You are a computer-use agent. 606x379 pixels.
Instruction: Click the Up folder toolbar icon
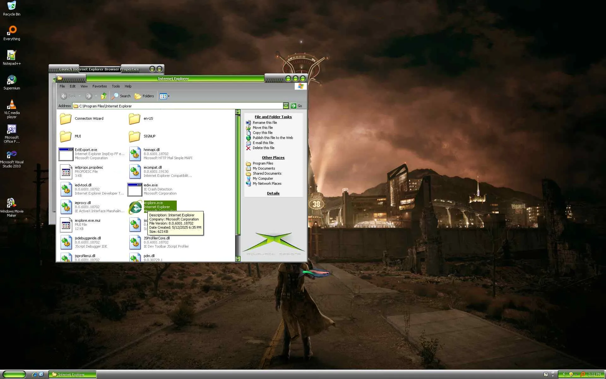tap(104, 96)
